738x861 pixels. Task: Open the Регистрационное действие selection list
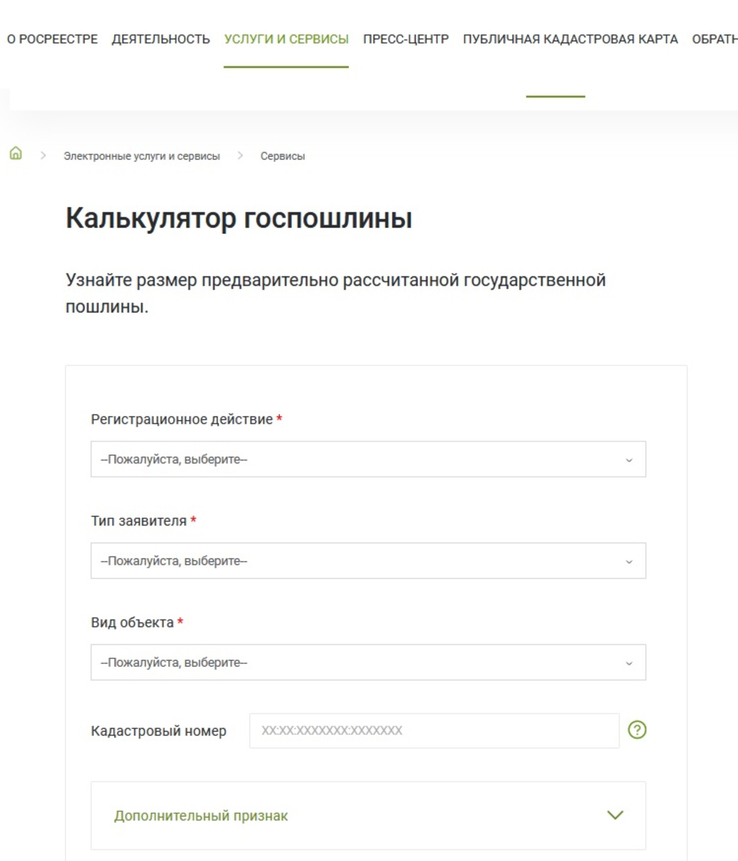[x=368, y=459]
